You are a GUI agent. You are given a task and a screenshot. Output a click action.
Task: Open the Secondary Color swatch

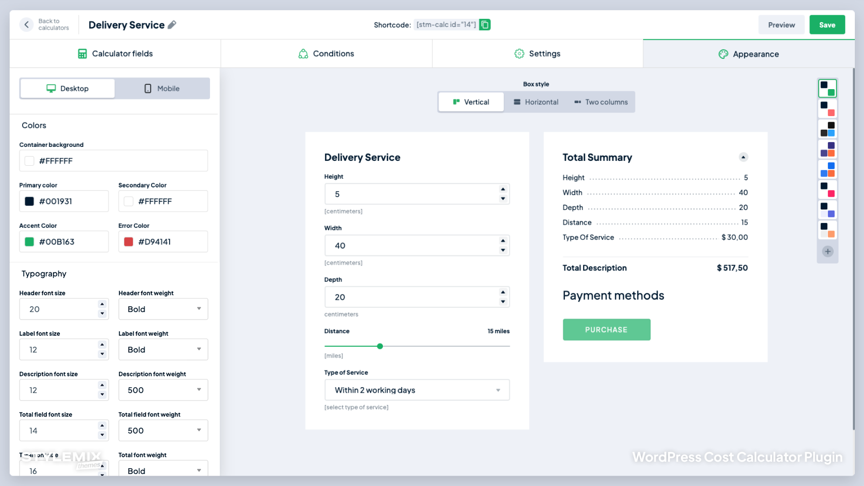129,201
